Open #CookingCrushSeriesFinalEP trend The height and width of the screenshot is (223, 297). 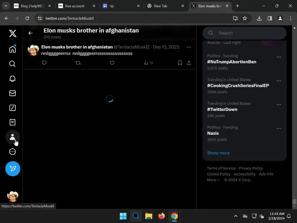point(238,86)
